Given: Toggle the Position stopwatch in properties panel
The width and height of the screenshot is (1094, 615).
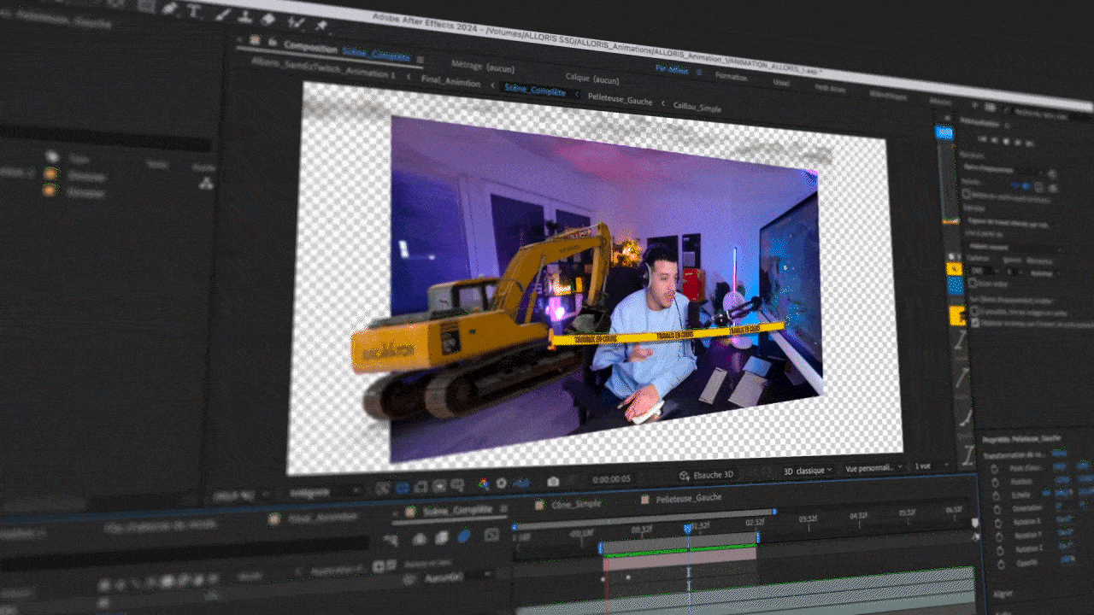Looking at the screenshot, I should point(996,480).
